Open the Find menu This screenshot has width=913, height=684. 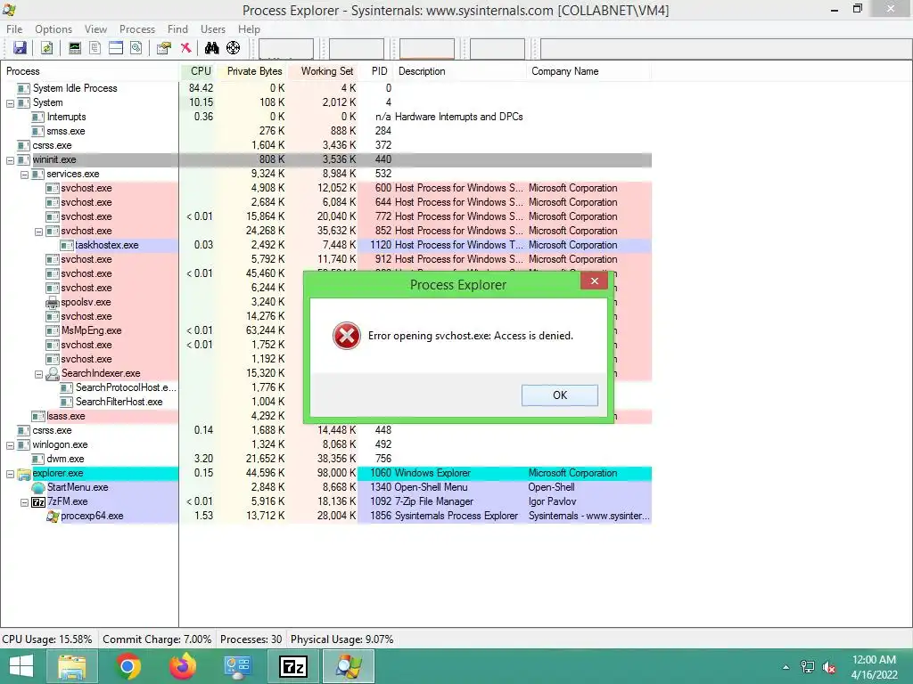177,29
